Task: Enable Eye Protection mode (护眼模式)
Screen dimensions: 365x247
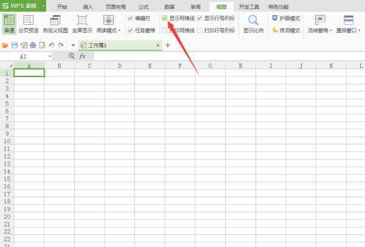Action: point(286,18)
